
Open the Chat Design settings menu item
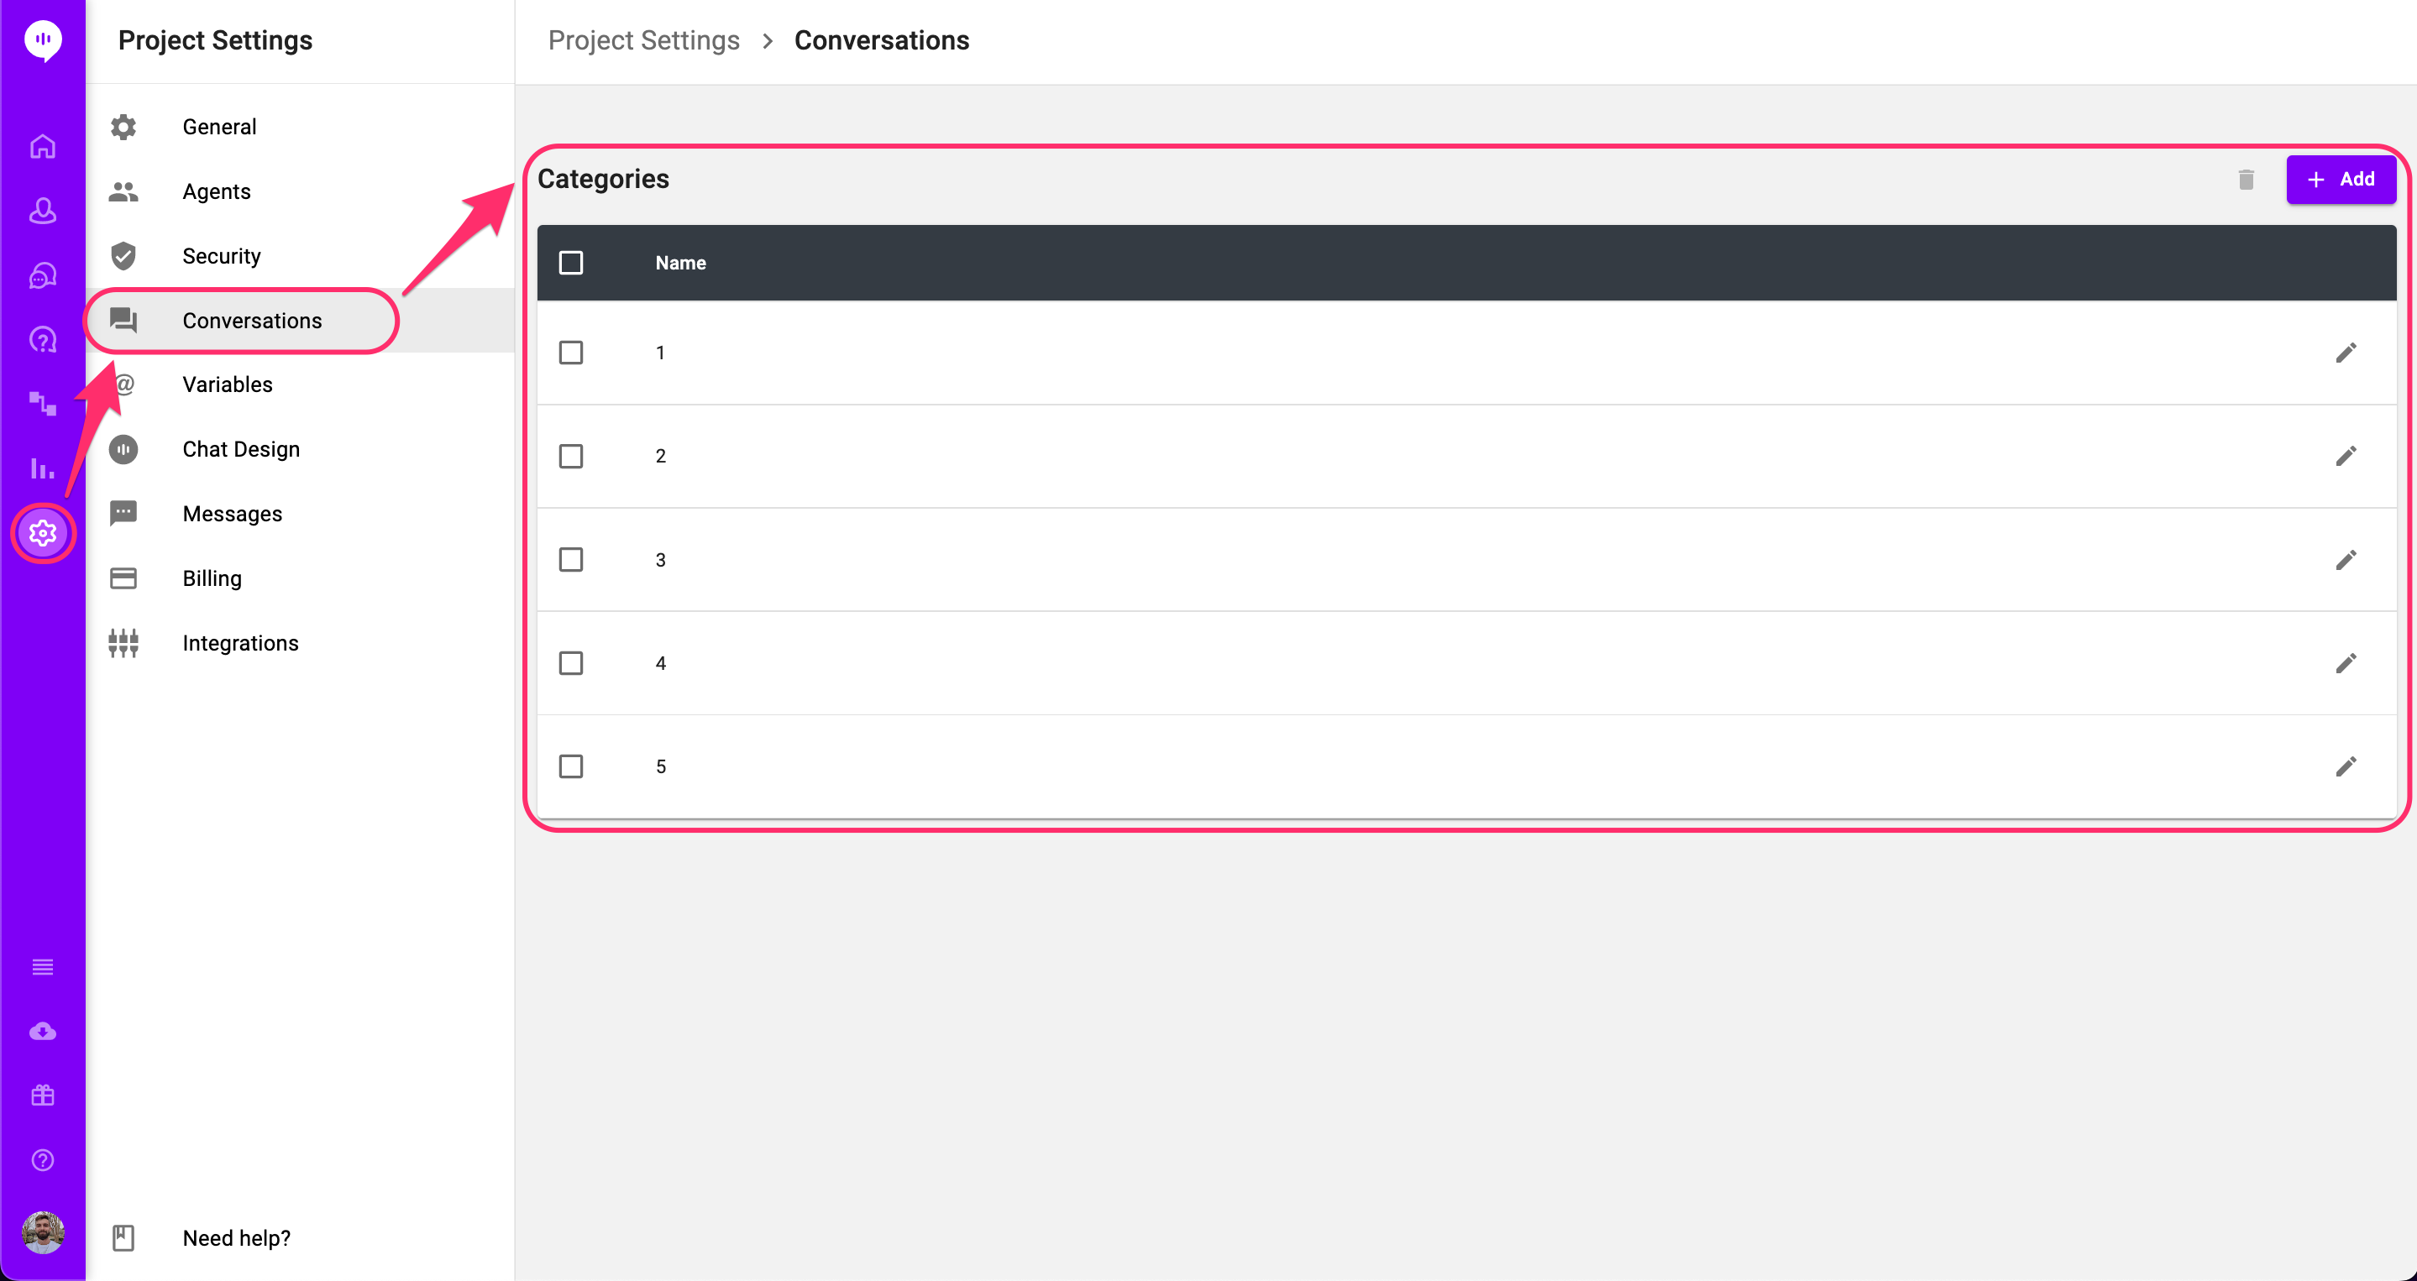[241, 449]
